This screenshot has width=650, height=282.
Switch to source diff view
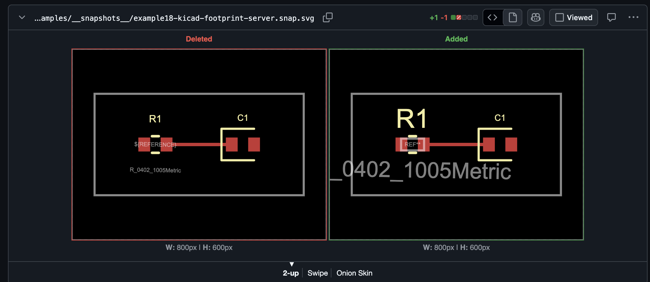pyautogui.click(x=492, y=17)
